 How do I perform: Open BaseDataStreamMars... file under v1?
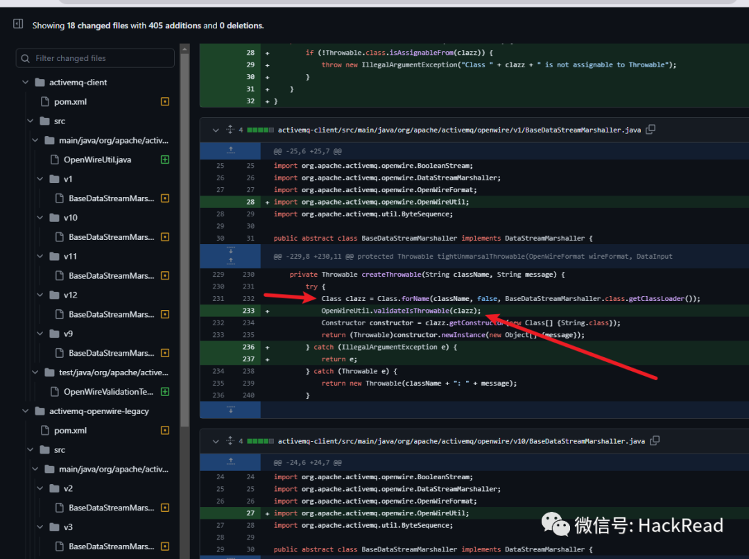point(111,198)
